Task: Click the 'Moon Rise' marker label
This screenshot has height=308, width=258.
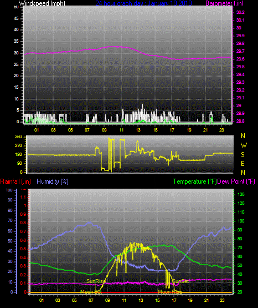Action: tap(170, 292)
